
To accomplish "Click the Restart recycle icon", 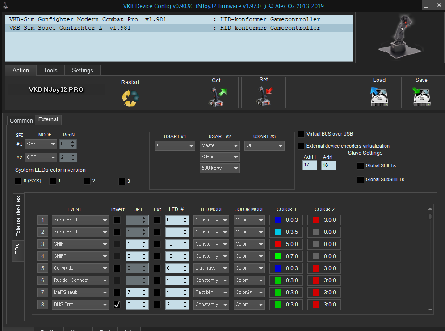I will [130, 98].
